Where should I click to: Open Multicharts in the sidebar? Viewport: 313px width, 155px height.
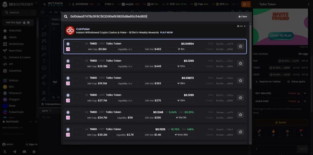(x=16, y=44)
